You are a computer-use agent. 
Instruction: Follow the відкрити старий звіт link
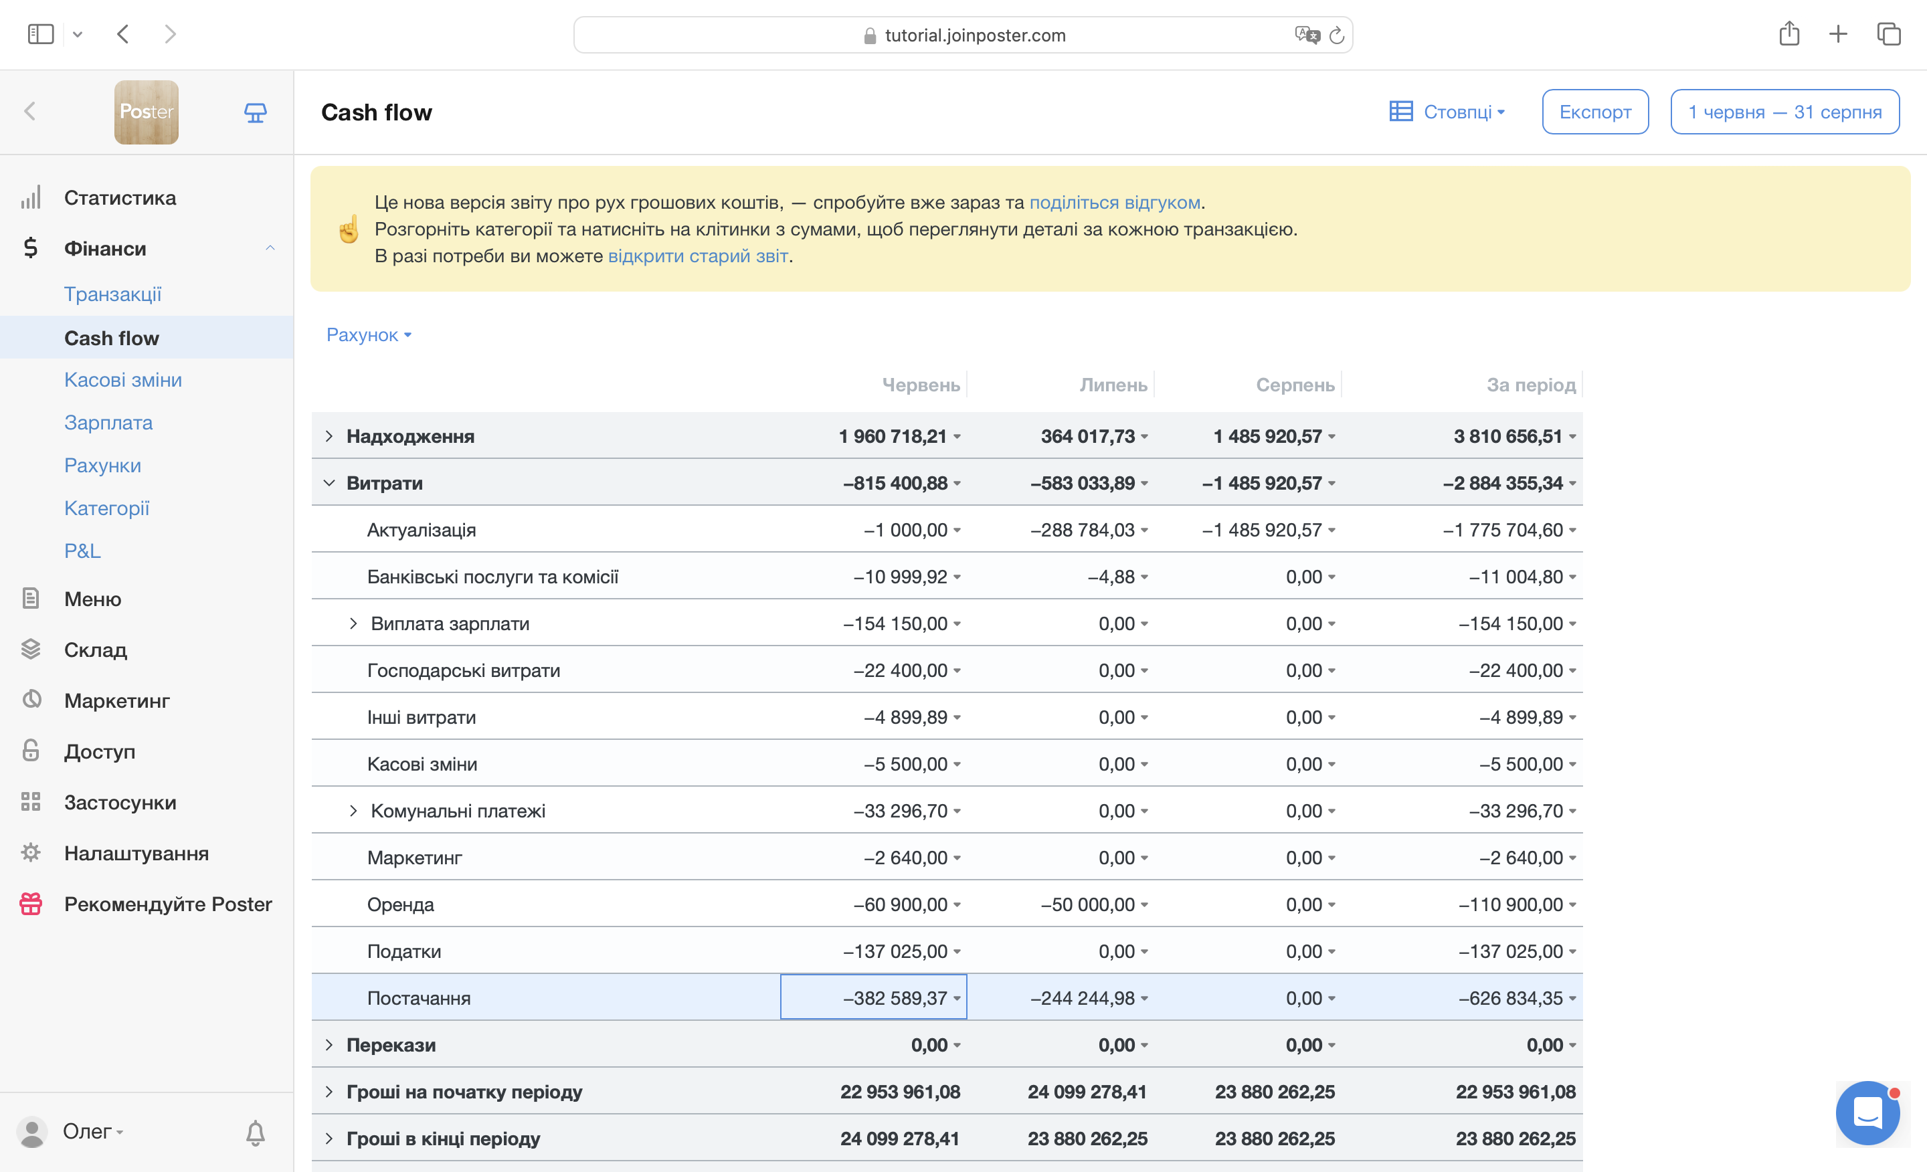point(698,256)
